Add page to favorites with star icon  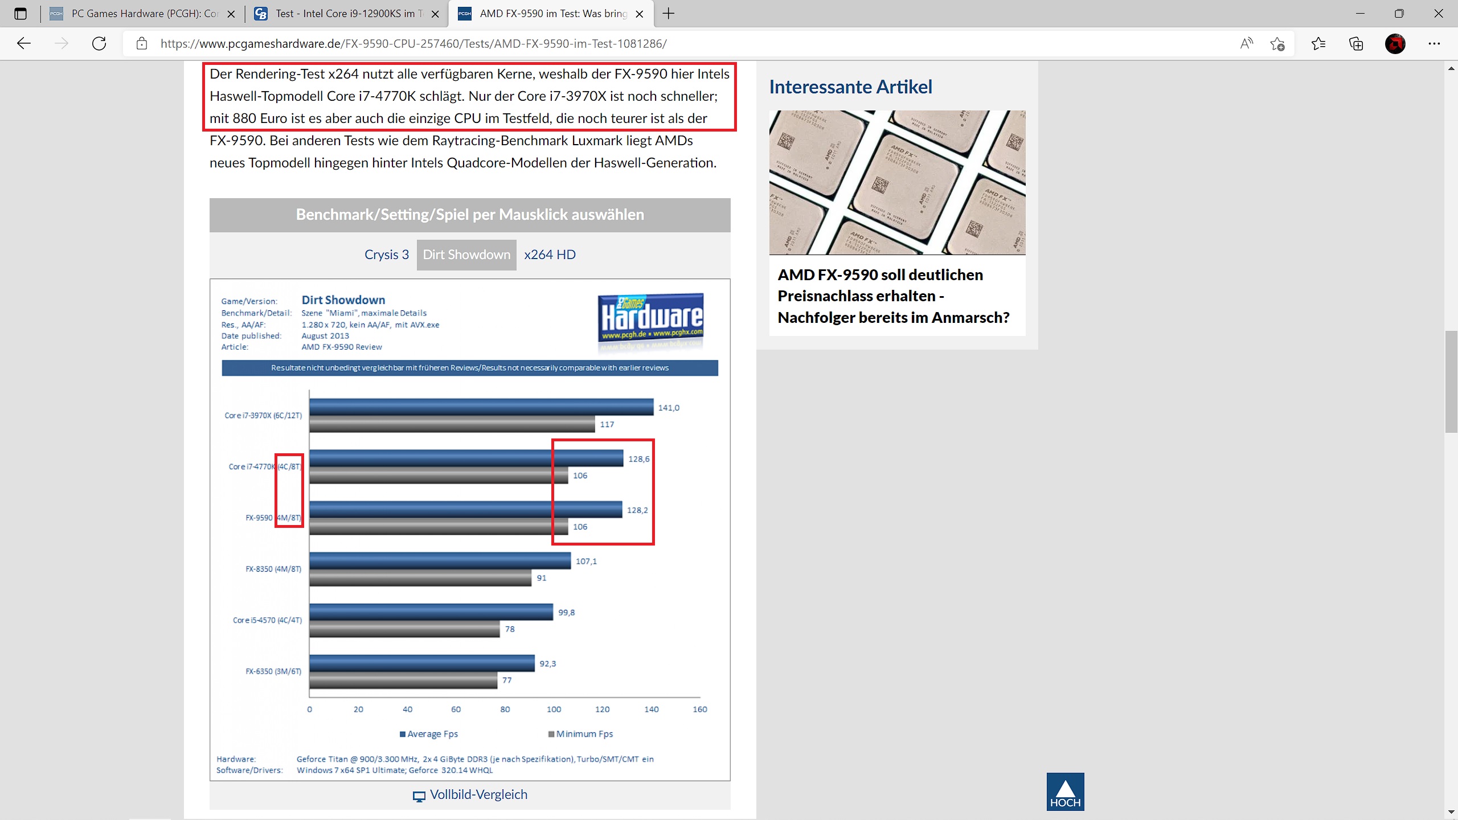pos(1277,43)
